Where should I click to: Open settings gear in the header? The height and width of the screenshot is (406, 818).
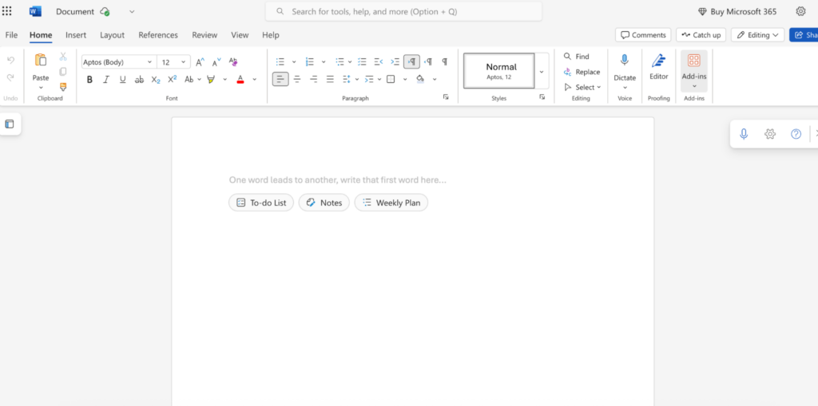[800, 11]
